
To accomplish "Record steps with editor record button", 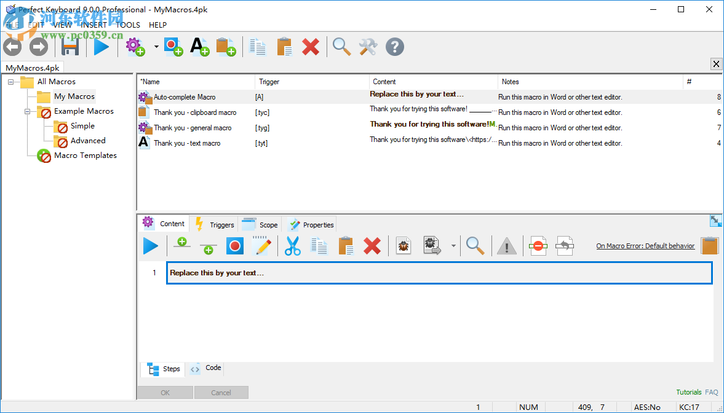I will coord(234,246).
